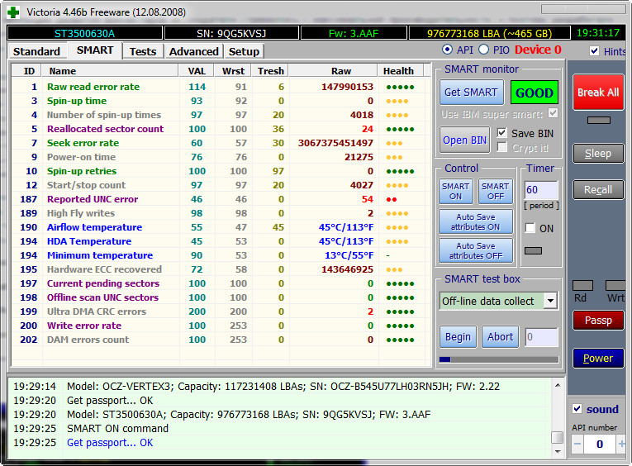This screenshot has width=632, height=466.
Task: Switch to the Advanced tab
Action: tap(193, 51)
